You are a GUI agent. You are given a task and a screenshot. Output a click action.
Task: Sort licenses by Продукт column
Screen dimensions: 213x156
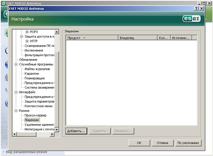click(92, 38)
